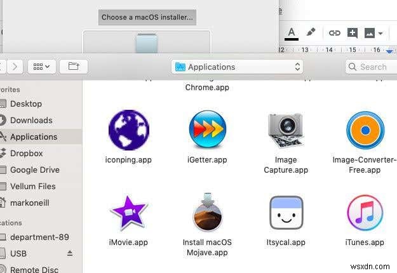Click the Image Capture.app file name
The image size is (397, 273).
click(286, 165)
